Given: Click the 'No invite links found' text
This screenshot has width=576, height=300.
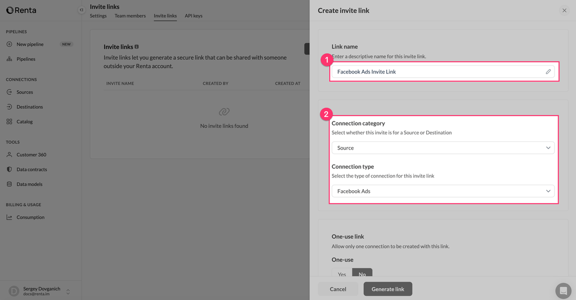Looking at the screenshot, I should tap(224, 126).
